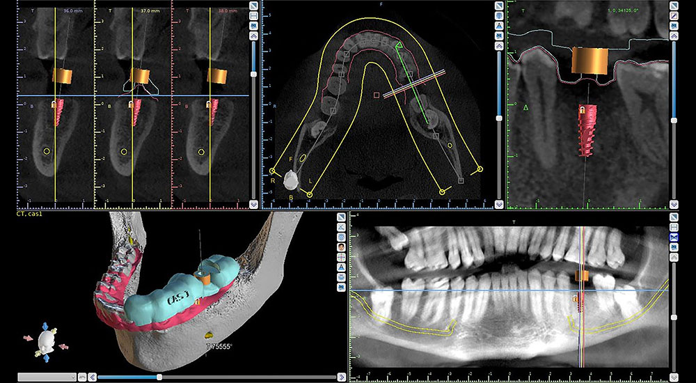This screenshot has height=383, width=696.
Task: Click the second icon in axial view toolbar
Action: (499, 15)
